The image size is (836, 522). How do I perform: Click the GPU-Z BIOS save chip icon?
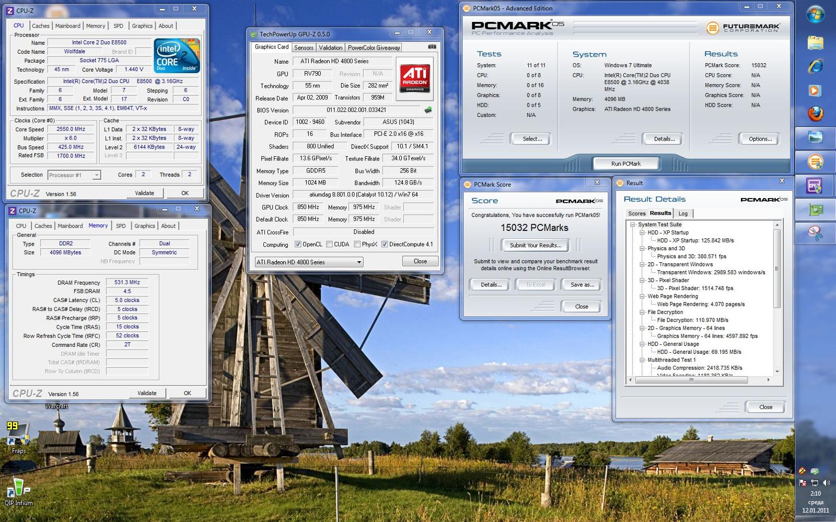pyautogui.click(x=428, y=110)
